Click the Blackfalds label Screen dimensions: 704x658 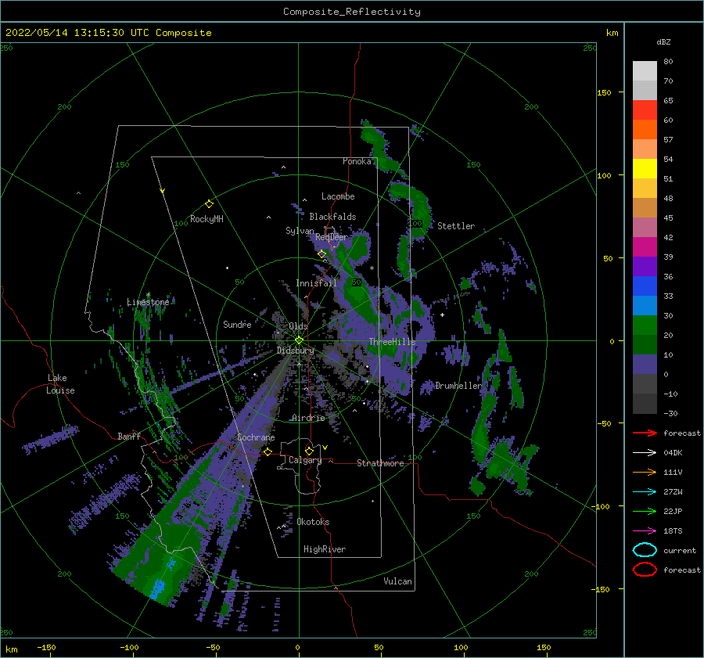point(332,217)
